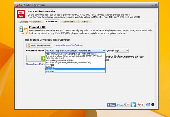Switch to Download YouTube Video tab

30,22
